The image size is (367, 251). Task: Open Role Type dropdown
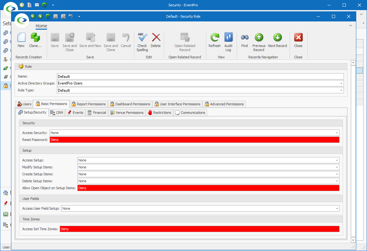click(x=341, y=90)
